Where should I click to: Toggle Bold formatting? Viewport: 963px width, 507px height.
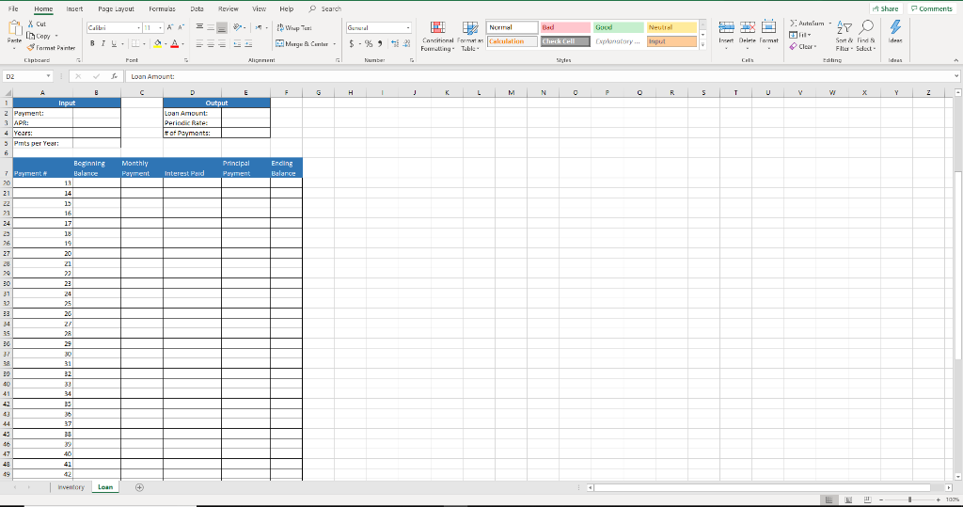point(92,43)
